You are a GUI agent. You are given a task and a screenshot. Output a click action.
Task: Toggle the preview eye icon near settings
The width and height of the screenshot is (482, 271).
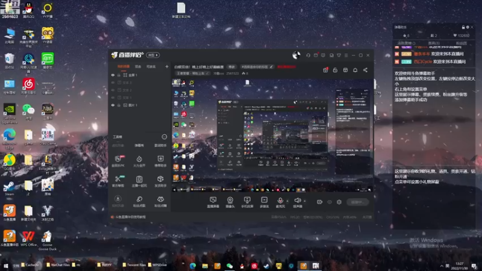[x=330, y=202]
